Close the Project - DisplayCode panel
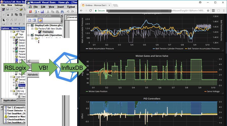The width and height of the screenshot is (227, 126). [x=61, y=16]
